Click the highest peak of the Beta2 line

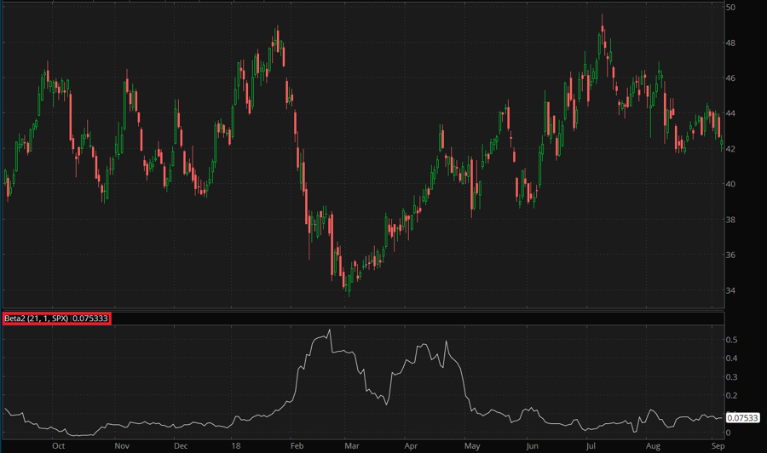[330, 330]
